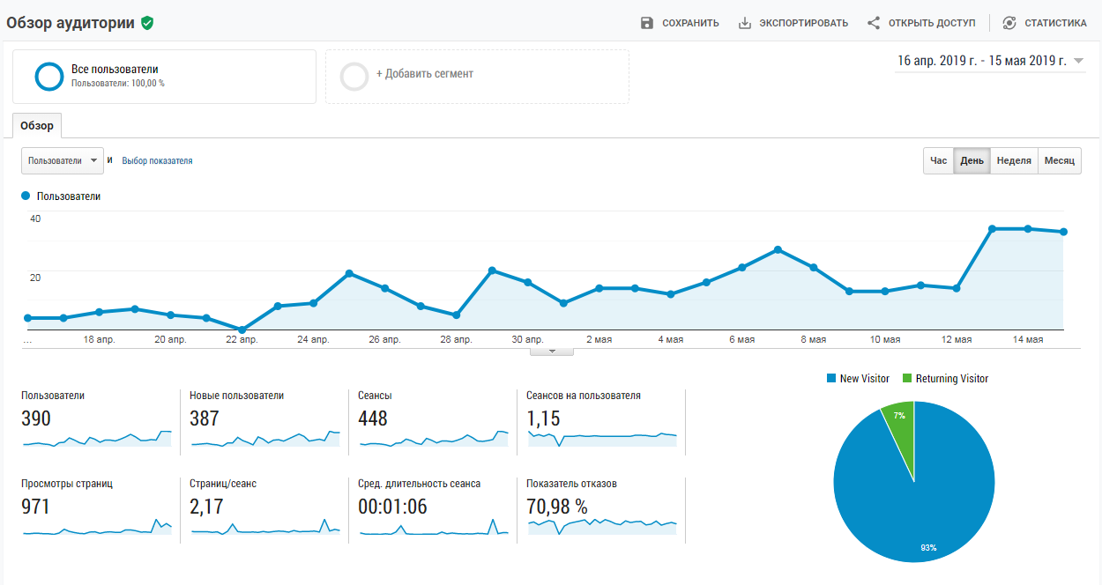The height and width of the screenshot is (585, 1102).
Task: Click the Все пользователи segment circle icon
Action: pos(48,77)
